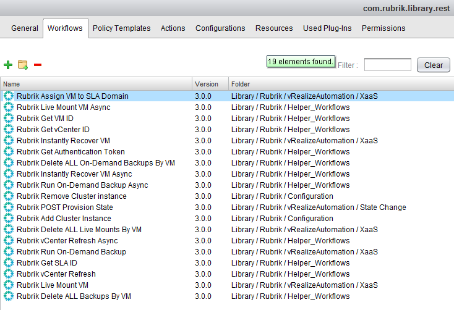Select Rubrik Remove Cluster instance workflow
454x310 pixels.
pyautogui.click(x=72, y=196)
